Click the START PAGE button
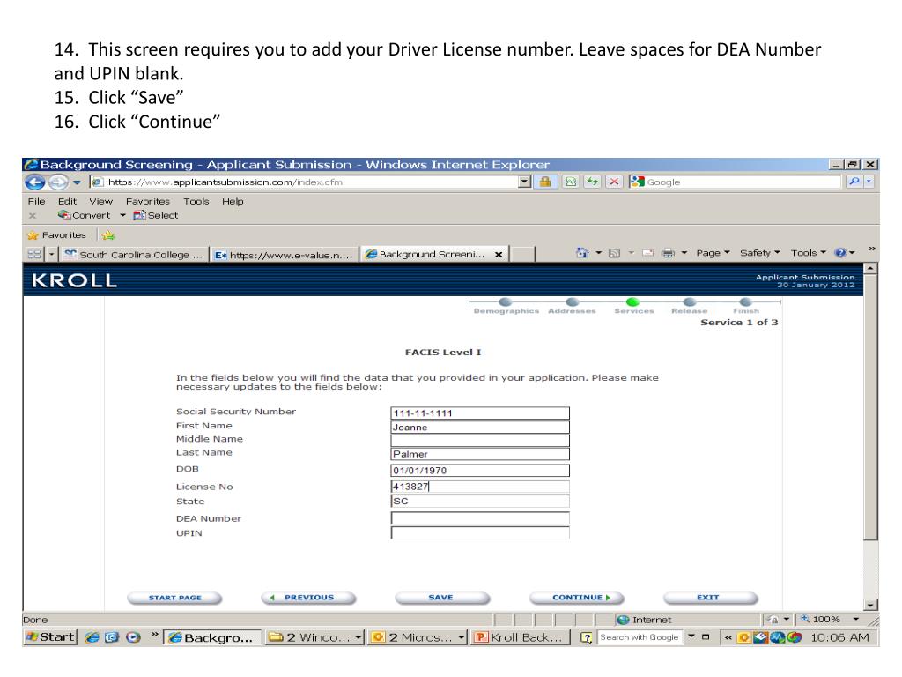This screenshot has width=902, height=677. coord(174,598)
